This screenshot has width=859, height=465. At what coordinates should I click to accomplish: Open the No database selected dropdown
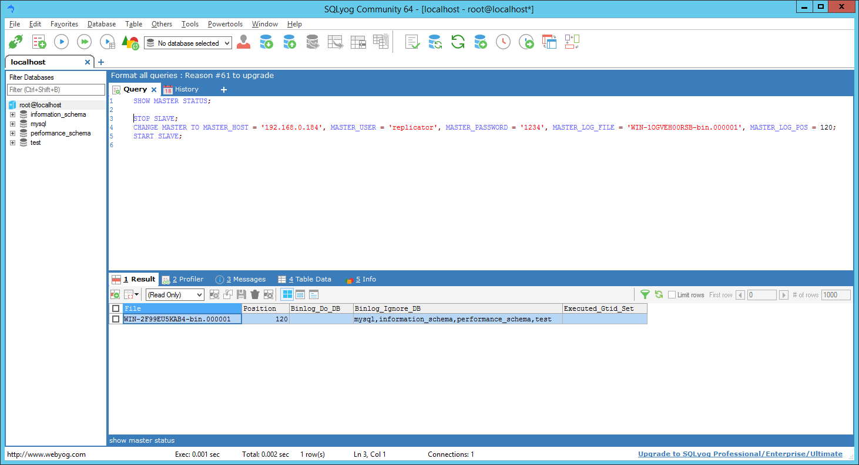pyautogui.click(x=188, y=43)
